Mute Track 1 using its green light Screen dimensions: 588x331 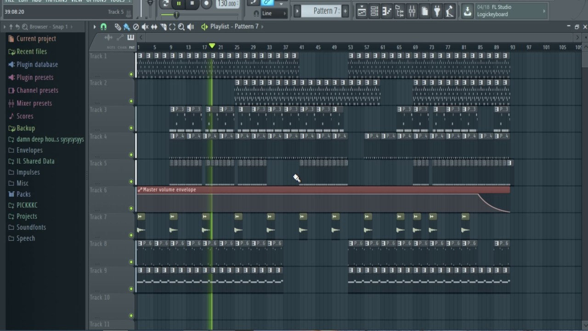coord(131,74)
